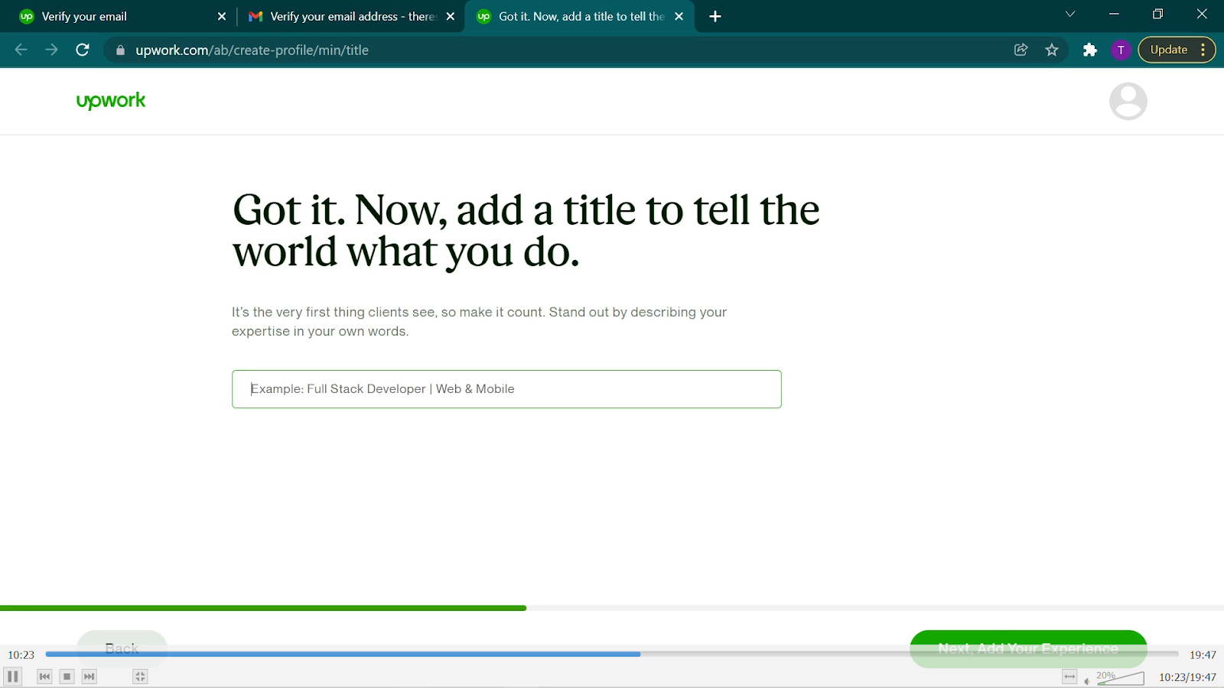Open the Chrome three-dot menu

pos(1203,50)
